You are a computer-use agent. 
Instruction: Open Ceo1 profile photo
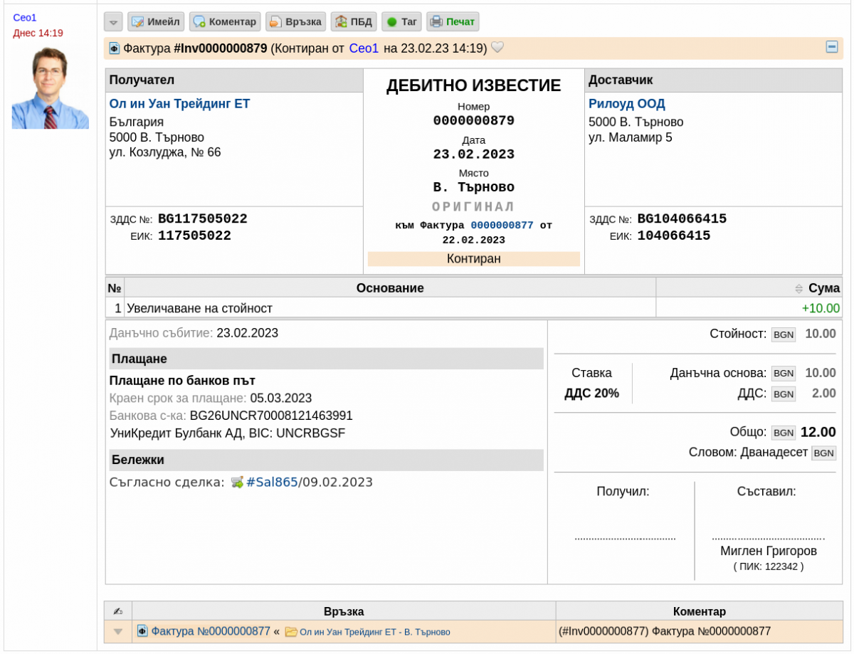click(51, 88)
